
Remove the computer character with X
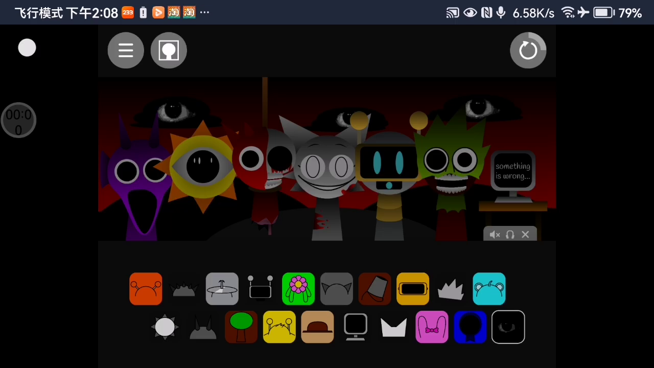(x=525, y=235)
